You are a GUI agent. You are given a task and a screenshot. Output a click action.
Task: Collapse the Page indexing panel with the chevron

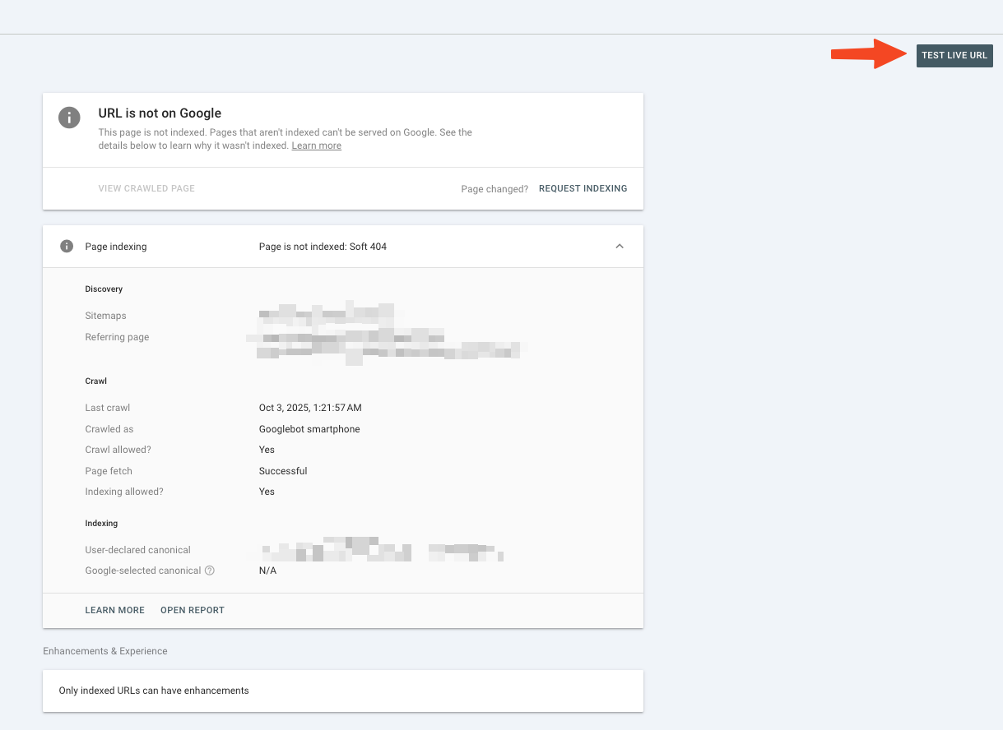pos(620,246)
